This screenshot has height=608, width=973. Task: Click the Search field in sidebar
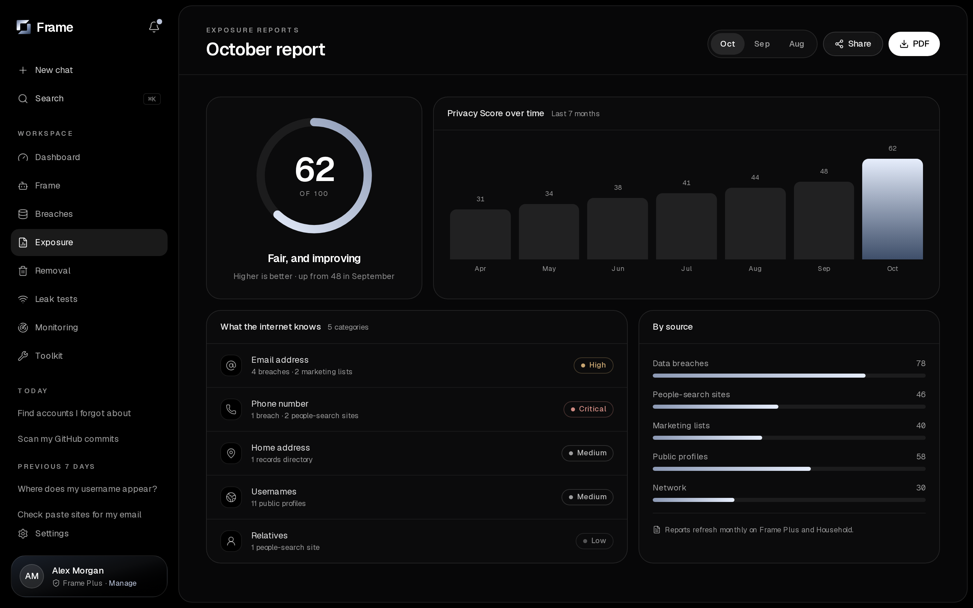coord(89,99)
